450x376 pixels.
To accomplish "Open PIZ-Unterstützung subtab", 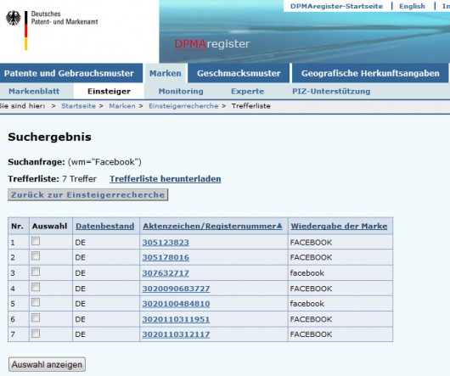I will point(331,91).
